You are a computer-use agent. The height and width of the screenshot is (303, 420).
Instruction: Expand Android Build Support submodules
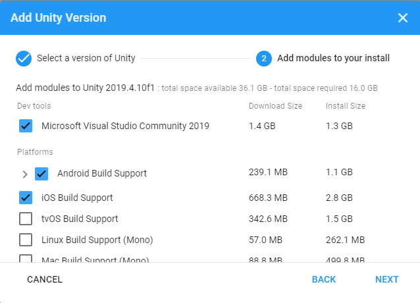click(25, 175)
